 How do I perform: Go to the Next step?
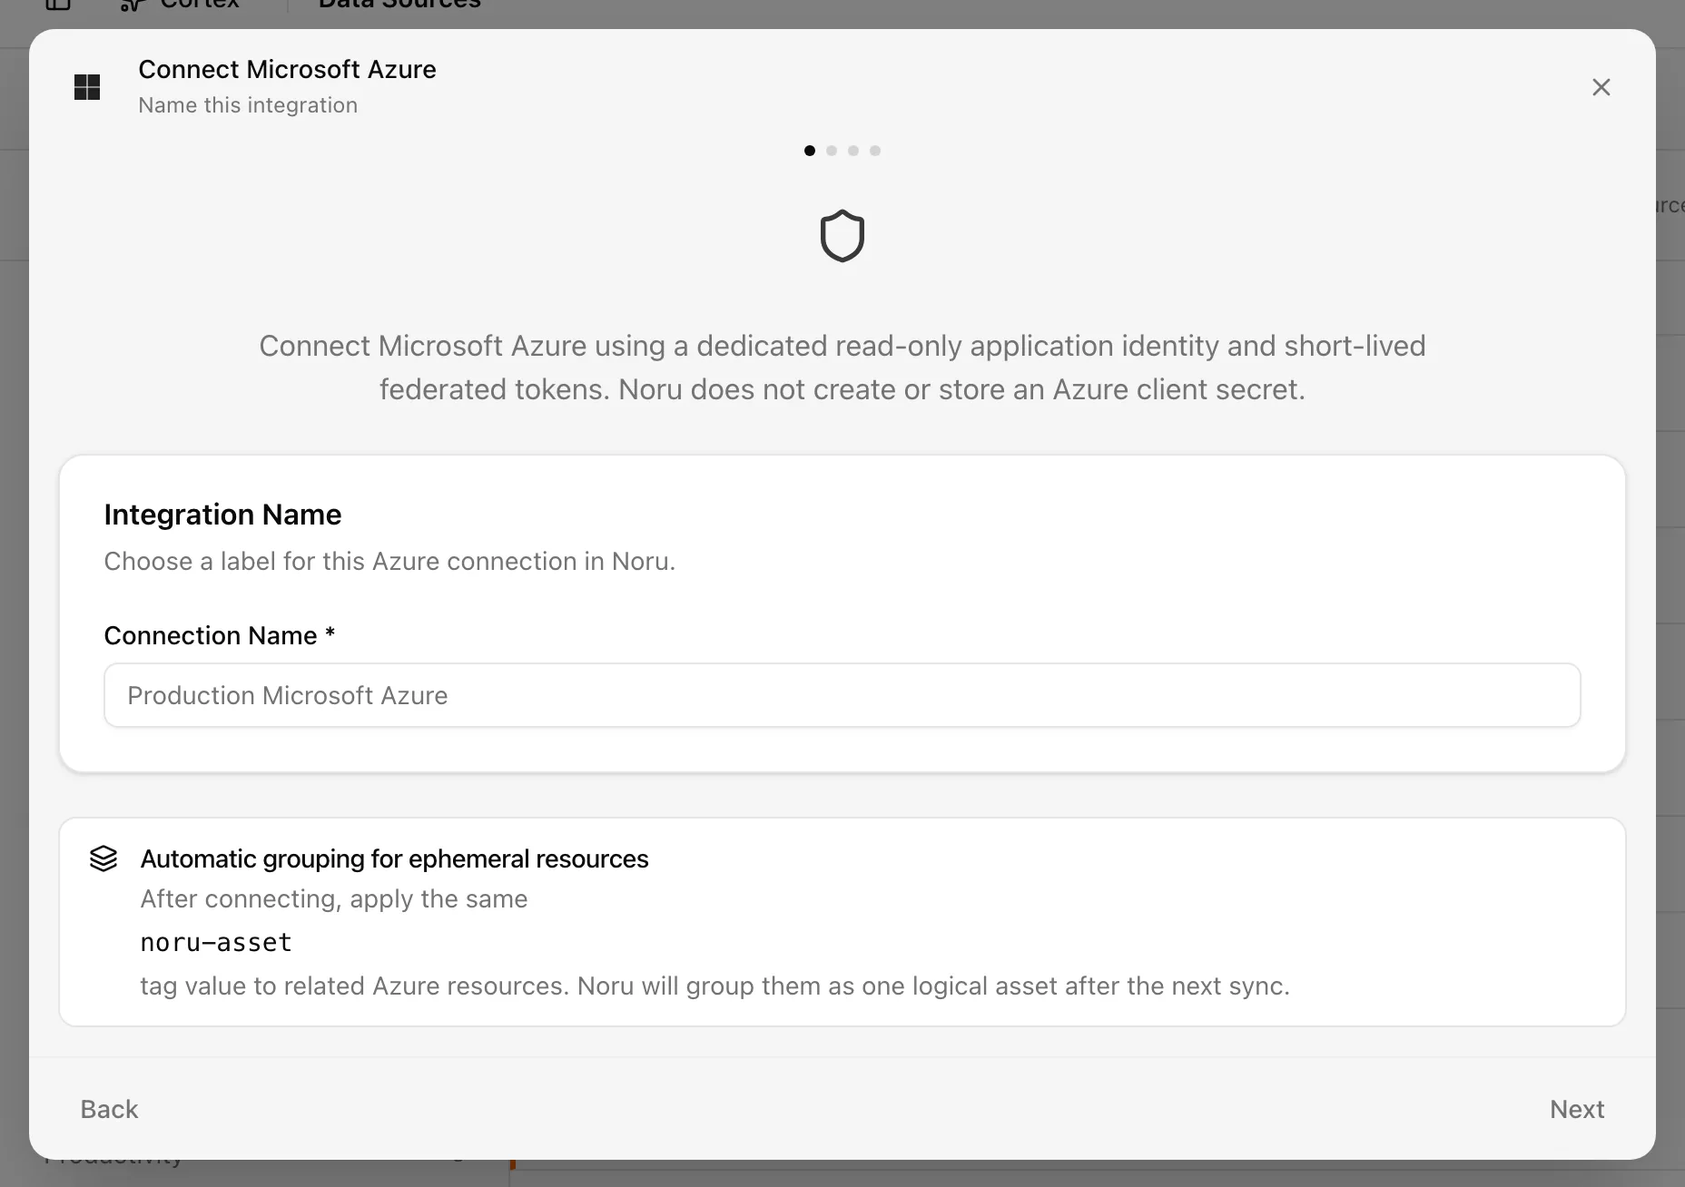tap(1577, 1109)
